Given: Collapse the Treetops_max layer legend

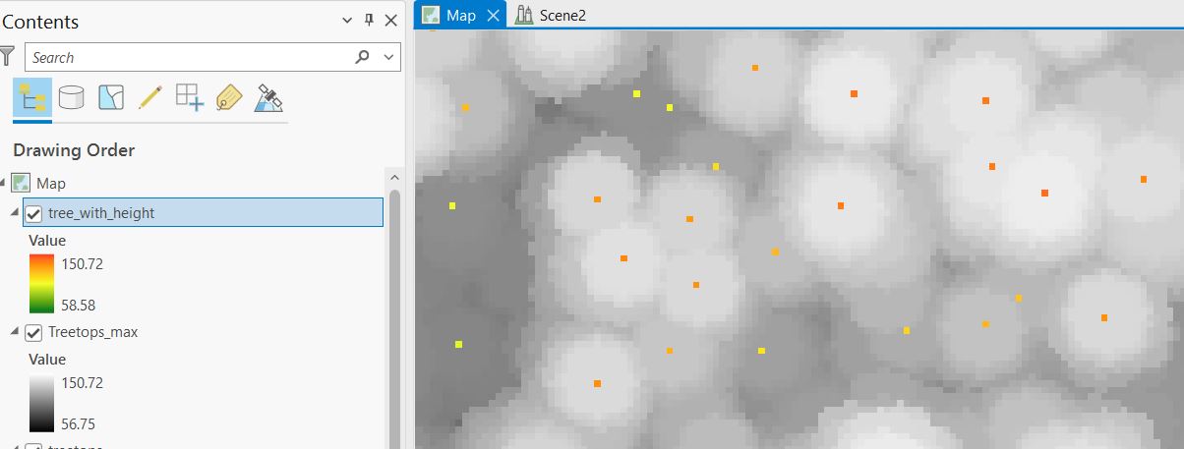Looking at the screenshot, I should coord(14,332).
